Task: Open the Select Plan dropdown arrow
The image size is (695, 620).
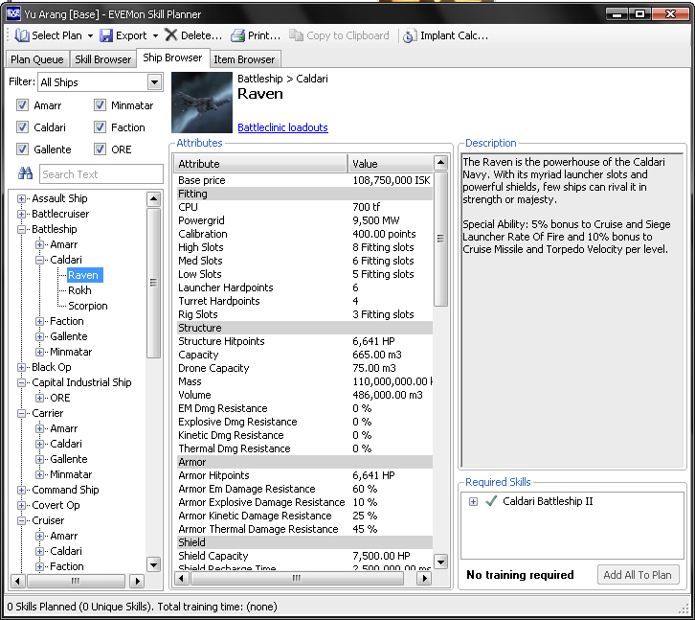Action: [90, 35]
